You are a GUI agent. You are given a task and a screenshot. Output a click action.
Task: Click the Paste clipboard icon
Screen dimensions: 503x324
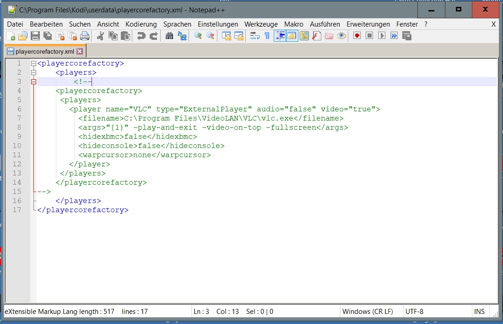point(125,36)
